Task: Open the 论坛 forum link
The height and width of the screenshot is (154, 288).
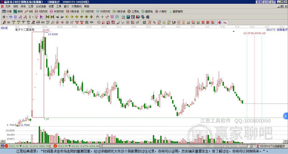Action: pyautogui.click(x=266, y=2)
